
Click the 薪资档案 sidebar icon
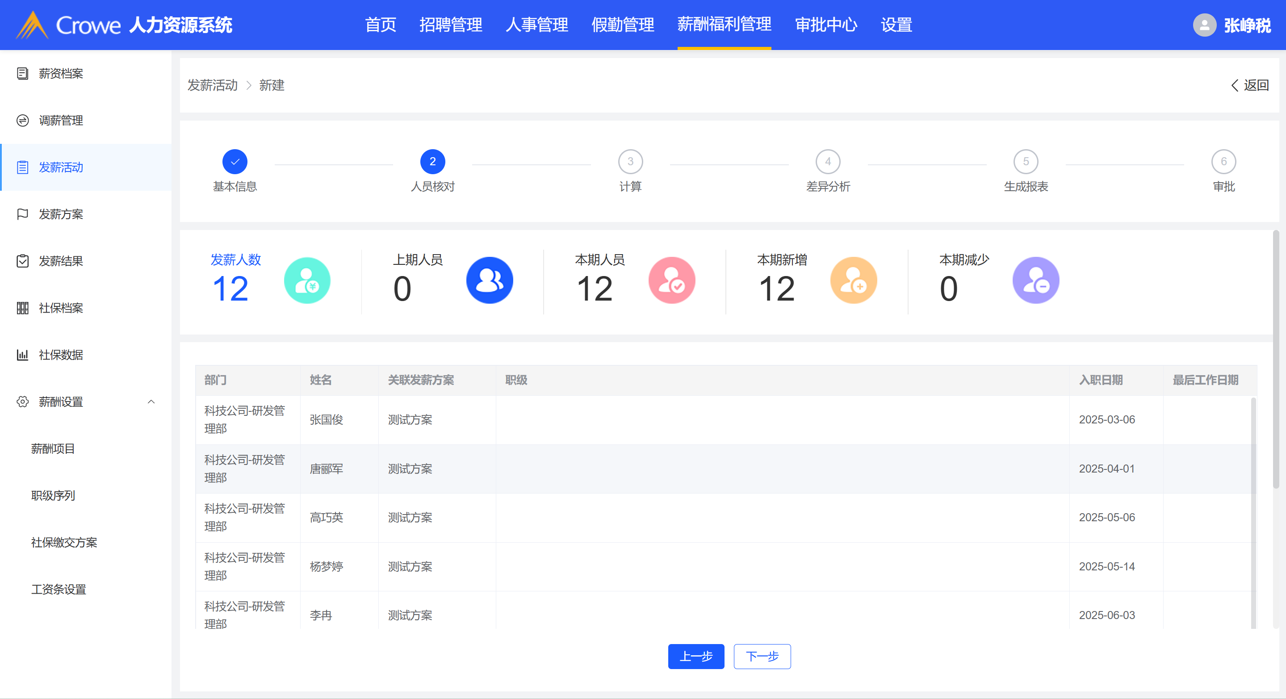(22, 73)
